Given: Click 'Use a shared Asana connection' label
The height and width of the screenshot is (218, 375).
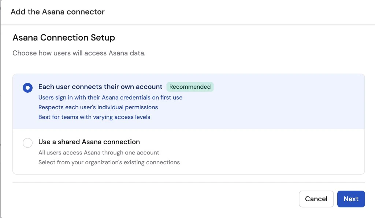Looking at the screenshot, I should 89,142.
